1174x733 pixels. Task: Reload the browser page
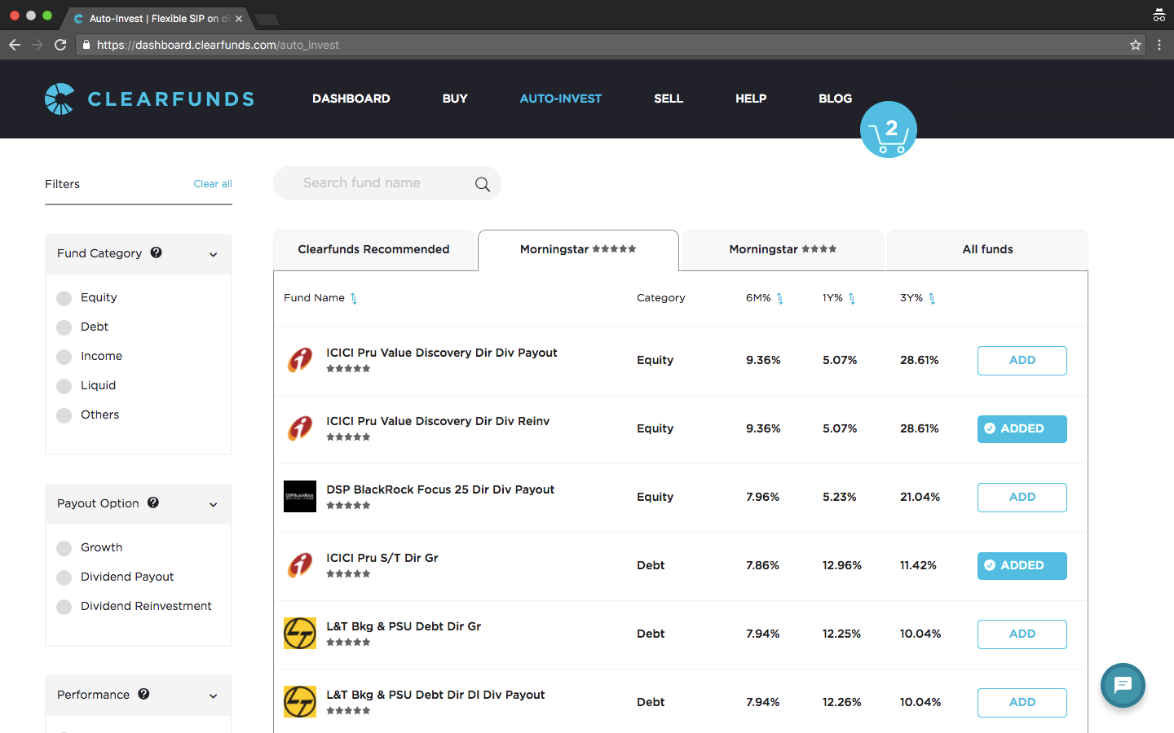60,45
